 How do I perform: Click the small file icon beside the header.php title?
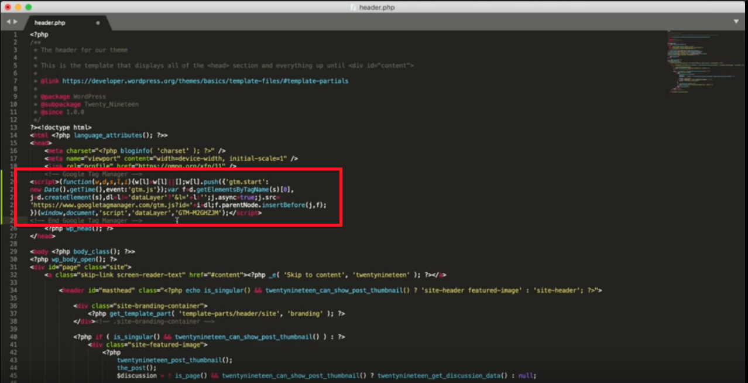(354, 7)
